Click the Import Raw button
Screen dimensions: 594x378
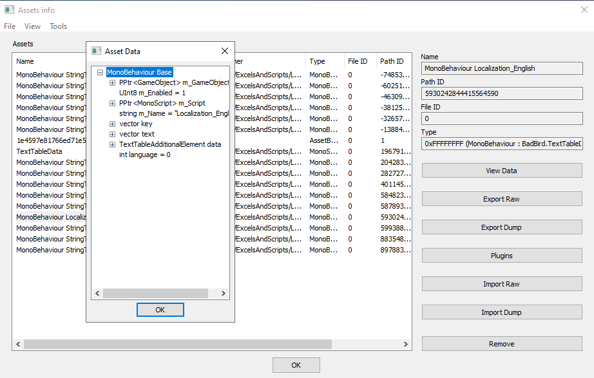click(x=501, y=283)
